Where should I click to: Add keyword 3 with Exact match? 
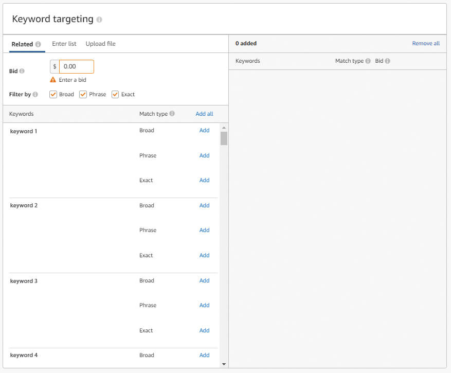tap(205, 330)
